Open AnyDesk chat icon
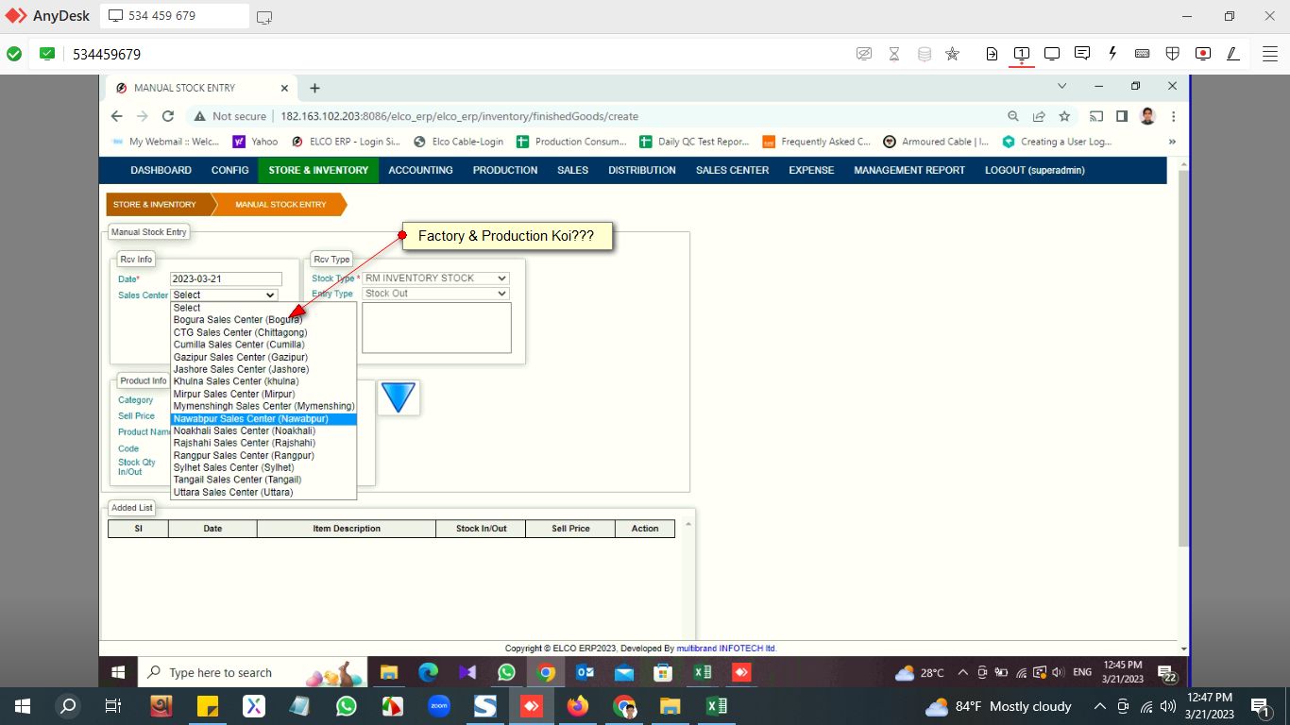Viewport: 1290px width, 725px height. coord(1082,54)
